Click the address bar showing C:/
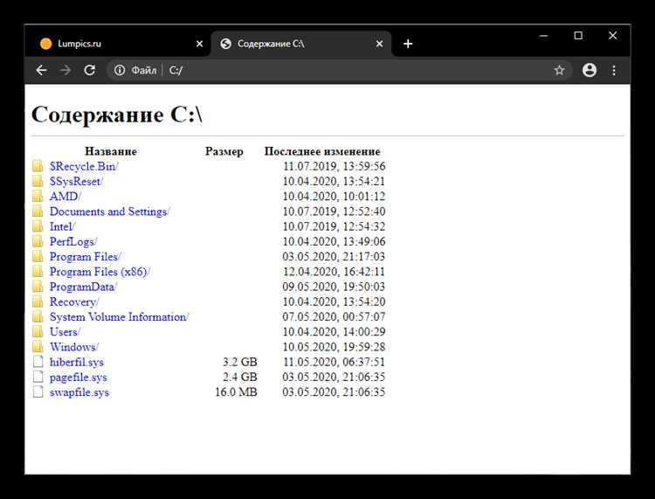 pos(349,71)
